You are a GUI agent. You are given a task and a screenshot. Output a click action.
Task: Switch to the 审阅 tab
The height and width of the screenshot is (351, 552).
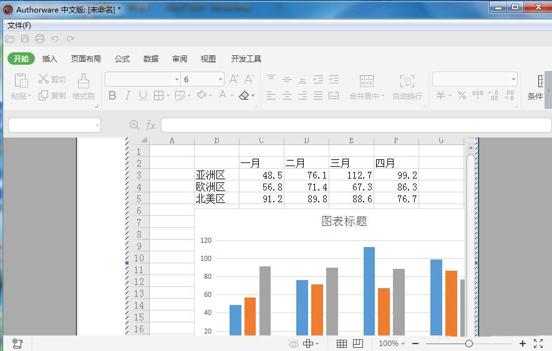coord(180,58)
